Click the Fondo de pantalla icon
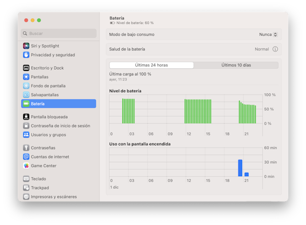 (26, 86)
